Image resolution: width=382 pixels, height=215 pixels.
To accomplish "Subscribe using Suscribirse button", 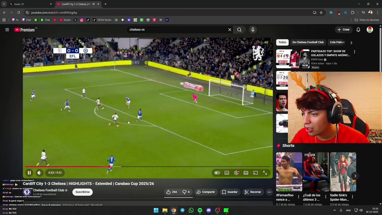I will click(82, 192).
